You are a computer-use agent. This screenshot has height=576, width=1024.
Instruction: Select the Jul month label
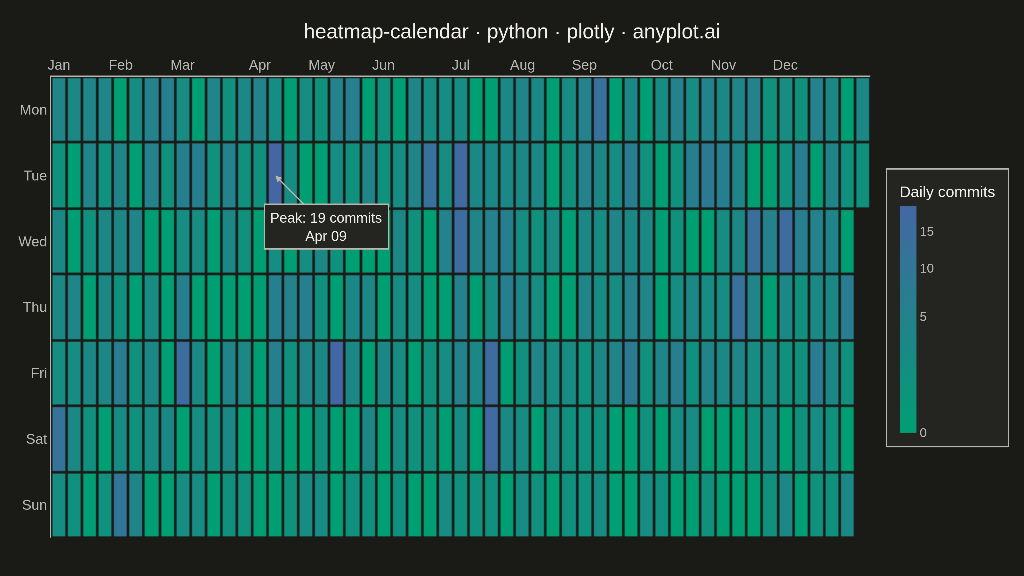point(461,65)
